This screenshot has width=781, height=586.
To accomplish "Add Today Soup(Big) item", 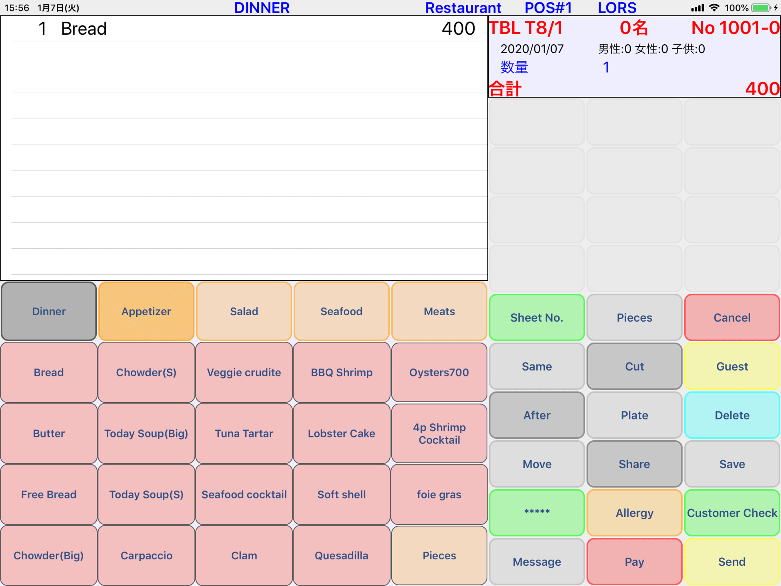I will (146, 433).
